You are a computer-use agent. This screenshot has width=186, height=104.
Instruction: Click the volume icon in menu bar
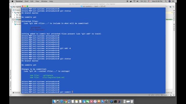click(137, 1)
